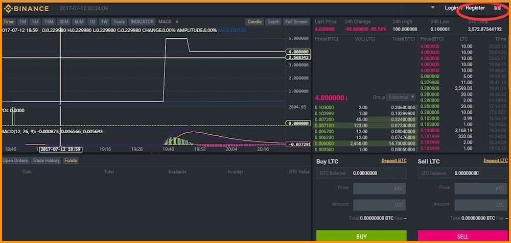Image resolution: width=511 pixels, height=243 pixels.
Task: Click the 4.000000 price label on chart axis
Action: (x=298, y=52)
